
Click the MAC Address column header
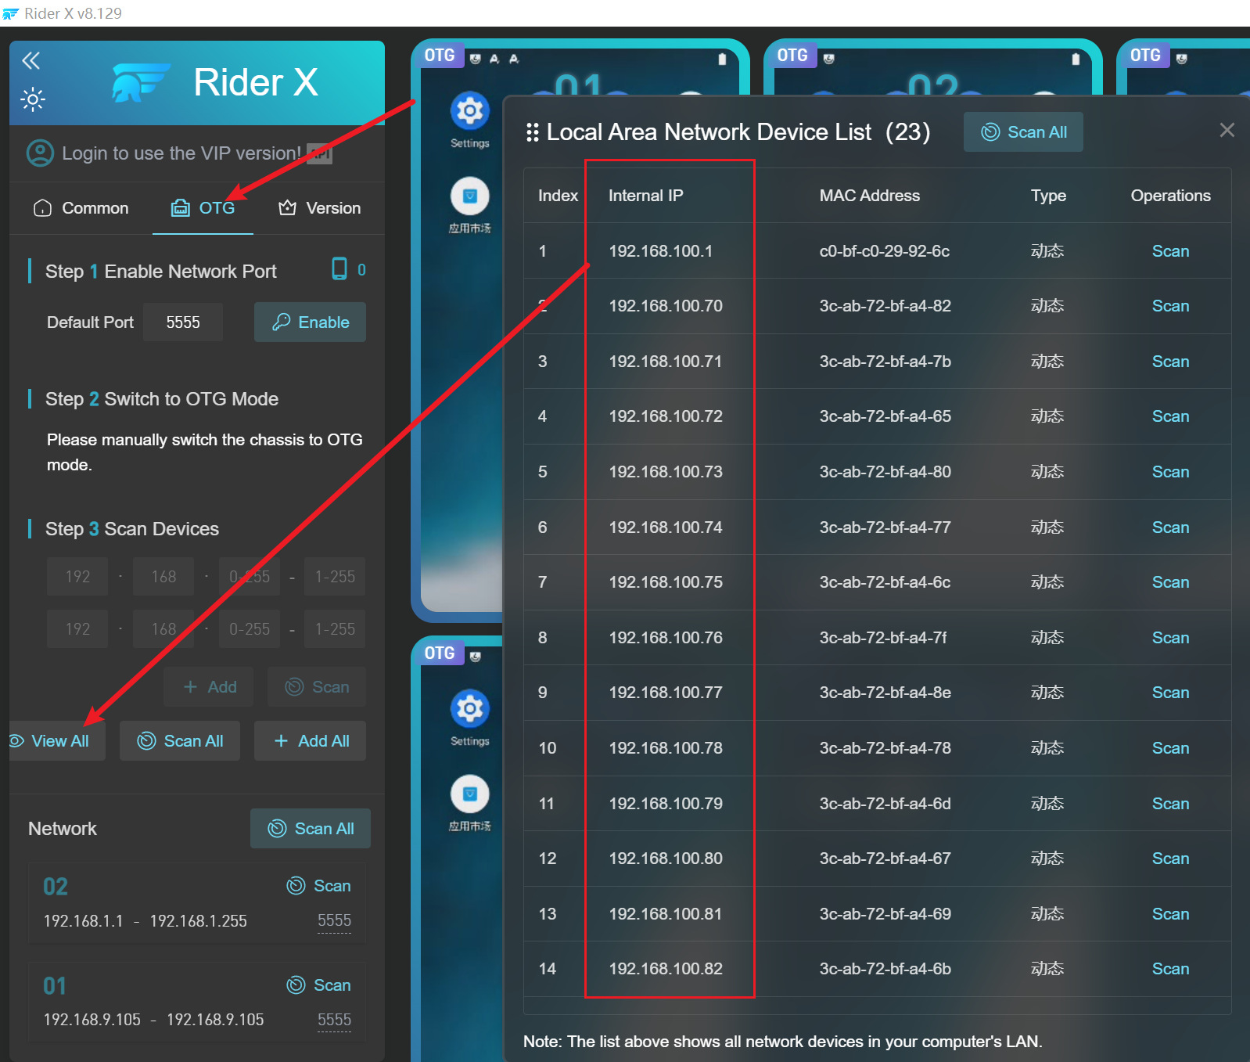point(870,196)
